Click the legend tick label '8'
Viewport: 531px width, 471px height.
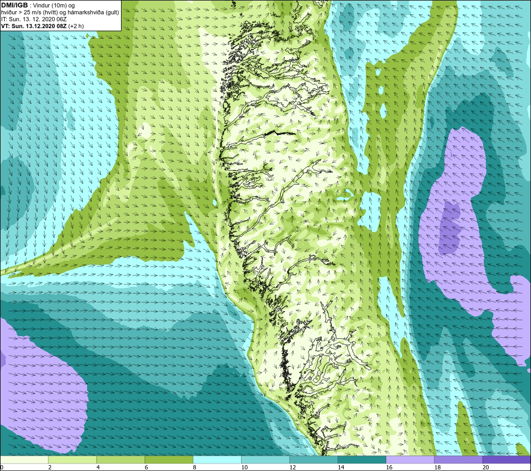coord(195,467)
